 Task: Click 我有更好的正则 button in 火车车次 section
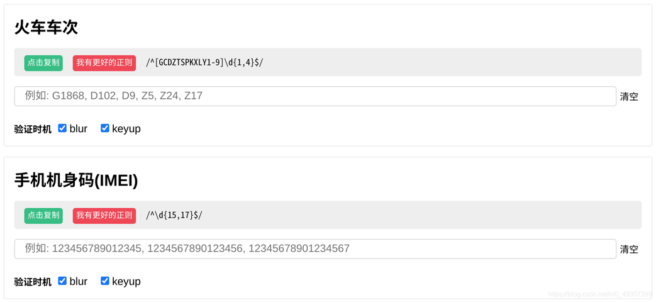(x=104, y=63)
